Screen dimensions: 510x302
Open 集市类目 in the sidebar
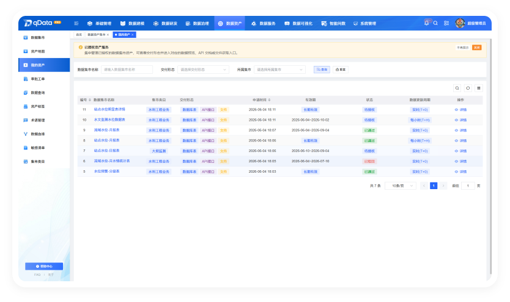[x=44, y=162]
